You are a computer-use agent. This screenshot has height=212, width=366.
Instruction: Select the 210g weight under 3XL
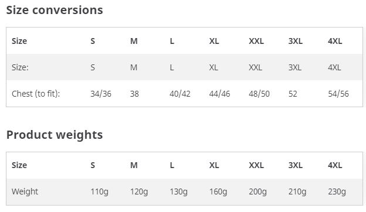coord(297,192)
